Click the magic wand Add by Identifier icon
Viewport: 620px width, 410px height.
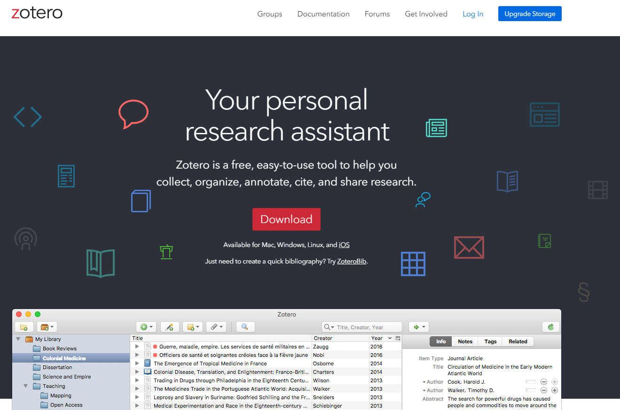pyautogui.click(x=170, y=327)
